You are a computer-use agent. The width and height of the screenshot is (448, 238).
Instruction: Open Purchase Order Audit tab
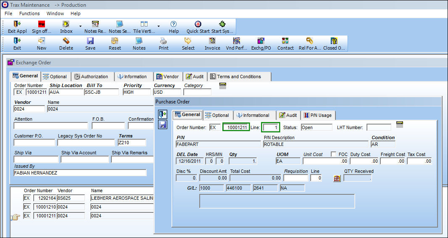[288, 115]
